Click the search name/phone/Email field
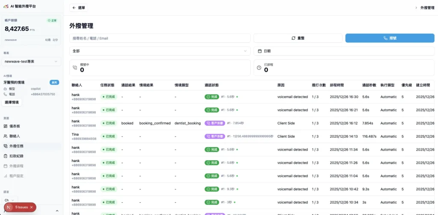 point(160,38)
